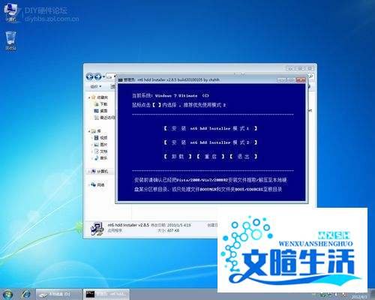Open the Windows Start menu orb
Image resolution: width=375 pixels, height=300 pixels.
7,294
